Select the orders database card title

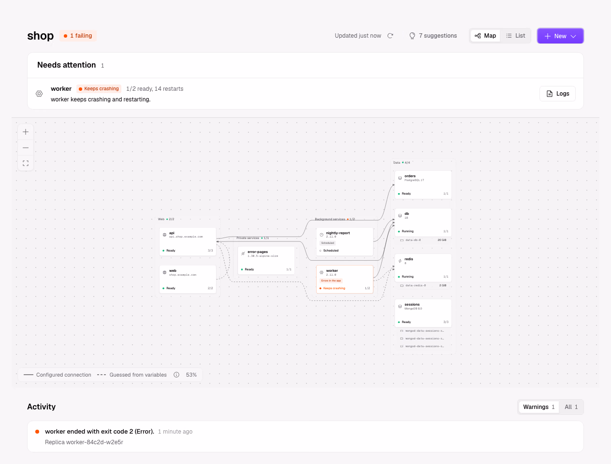point(410,176)
